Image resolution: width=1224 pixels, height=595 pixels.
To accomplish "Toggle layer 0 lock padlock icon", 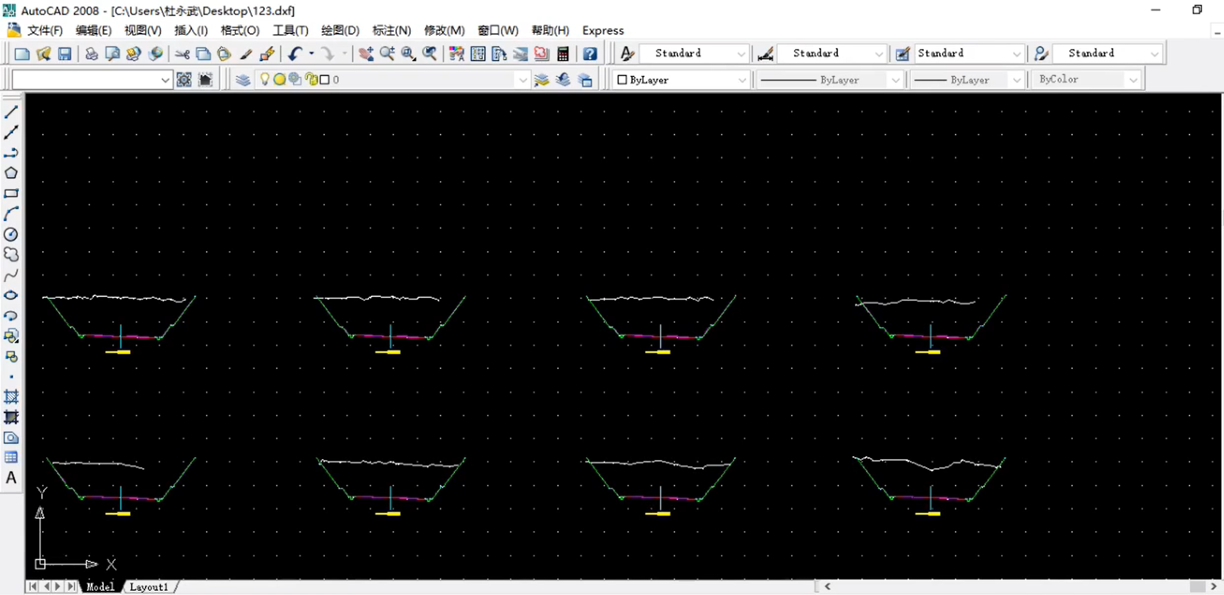I will 312,79.
